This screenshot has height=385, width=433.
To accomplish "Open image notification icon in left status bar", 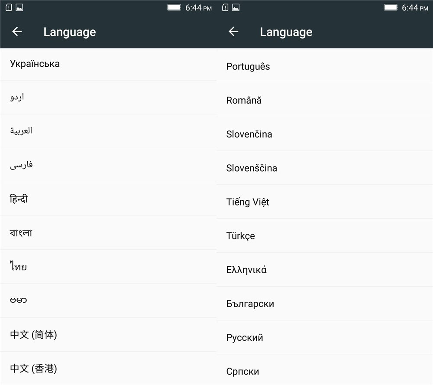I will 19,7.
